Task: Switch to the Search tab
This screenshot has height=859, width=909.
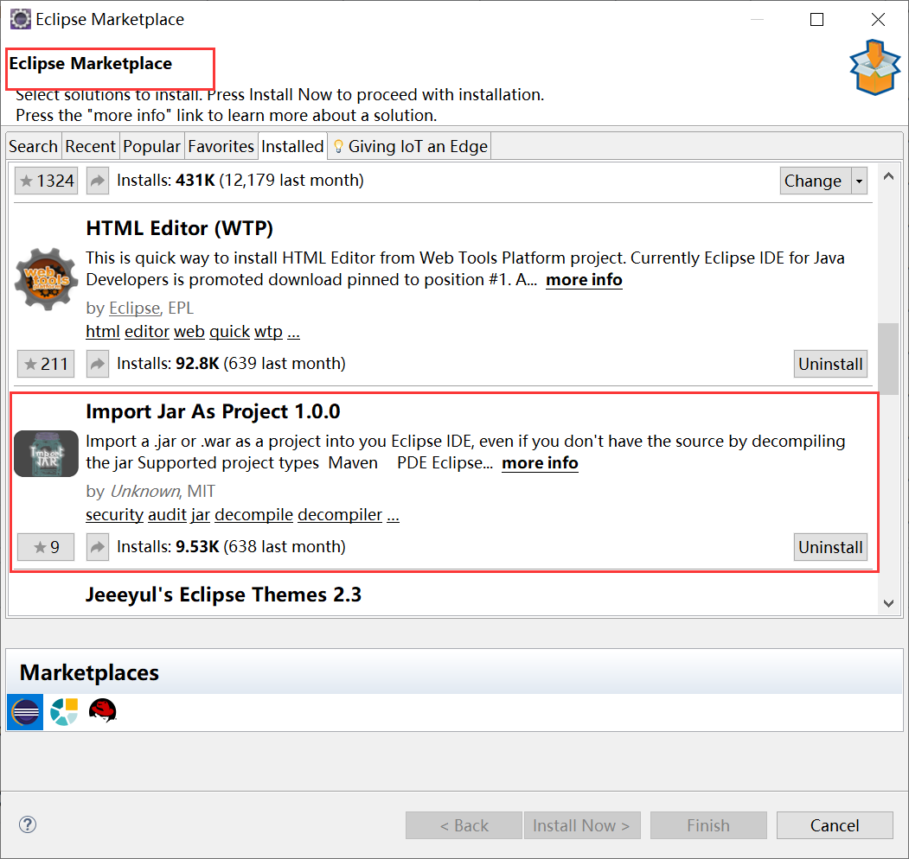Action: (33, 147)
